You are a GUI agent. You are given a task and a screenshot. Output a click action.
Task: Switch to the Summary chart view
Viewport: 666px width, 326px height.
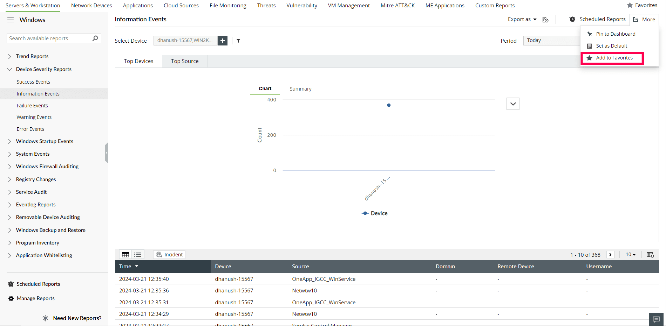point(300,88)
